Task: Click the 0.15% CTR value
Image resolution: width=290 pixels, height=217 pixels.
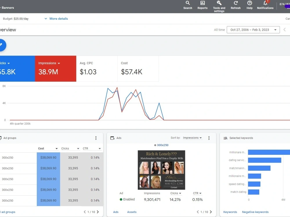Action: (197, 199)
